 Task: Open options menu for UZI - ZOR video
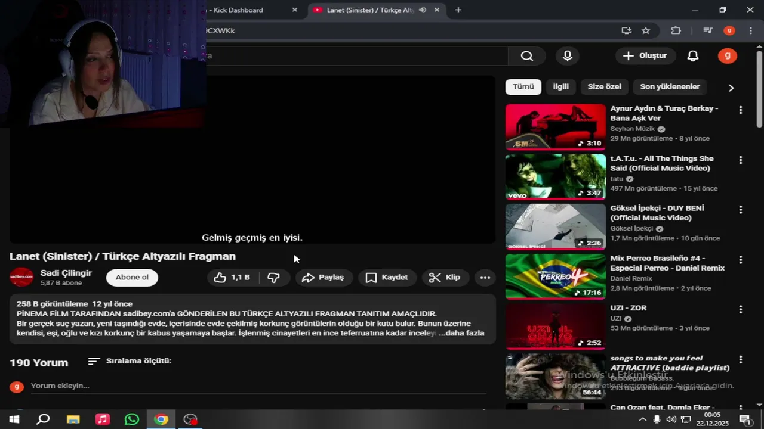click(741, 310)
